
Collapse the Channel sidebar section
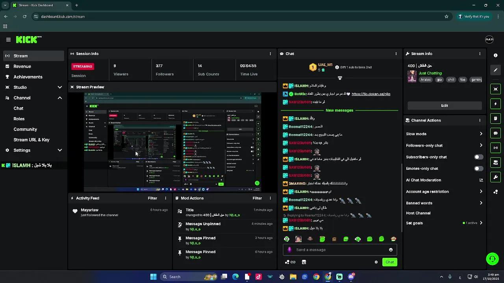(x=60, y=98)
